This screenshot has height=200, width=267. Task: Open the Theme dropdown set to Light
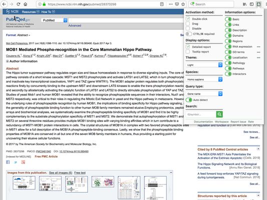coord(204,65)
